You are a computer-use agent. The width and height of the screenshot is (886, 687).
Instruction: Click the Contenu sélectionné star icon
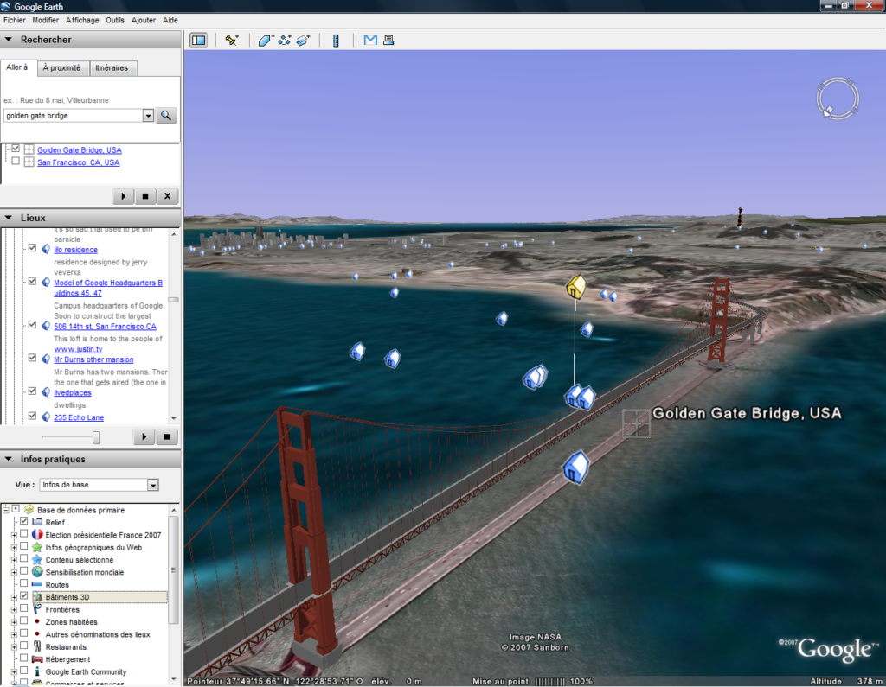point(37,559)
